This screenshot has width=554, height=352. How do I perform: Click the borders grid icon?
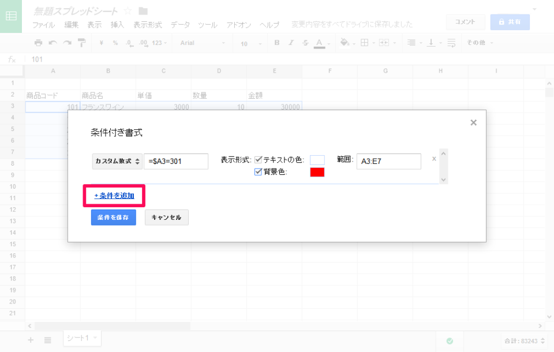pyautogui.click(x=364, y=43)
